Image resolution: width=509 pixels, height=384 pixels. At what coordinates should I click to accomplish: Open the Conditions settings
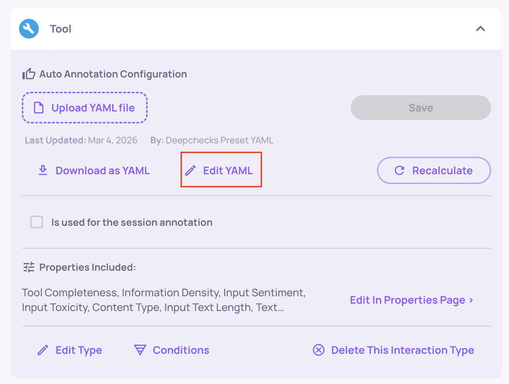click(181, 350)
